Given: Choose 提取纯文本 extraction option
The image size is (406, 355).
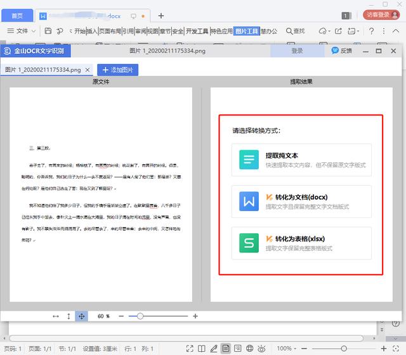Looking at the screenshot, I should point(301,160).
